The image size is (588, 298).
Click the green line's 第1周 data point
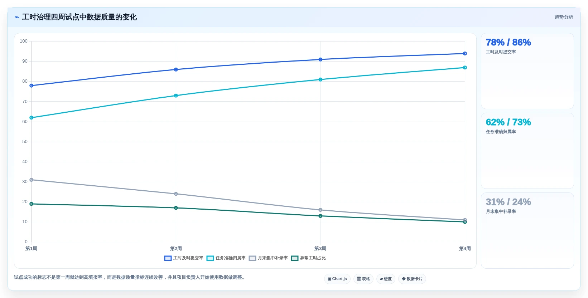coord(32,204)
